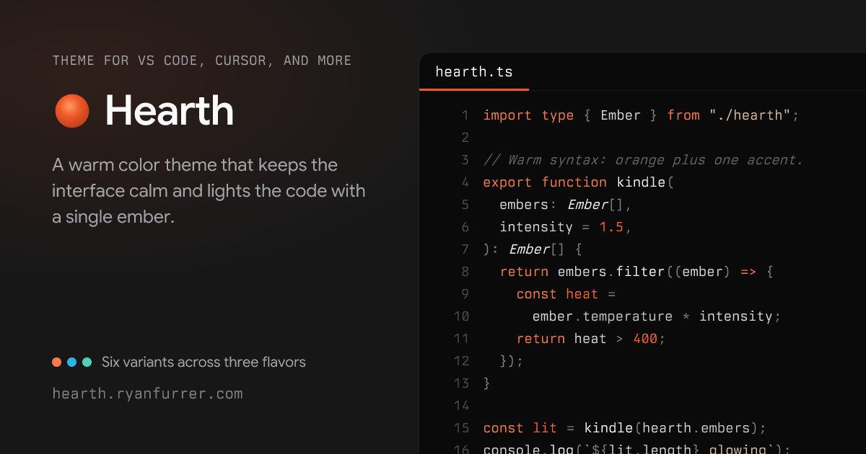Click the 1.5 number value
The image size is (866, 454).
611,227
